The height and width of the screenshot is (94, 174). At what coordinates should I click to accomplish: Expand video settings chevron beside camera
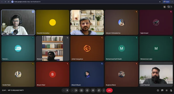click(72, 90)
